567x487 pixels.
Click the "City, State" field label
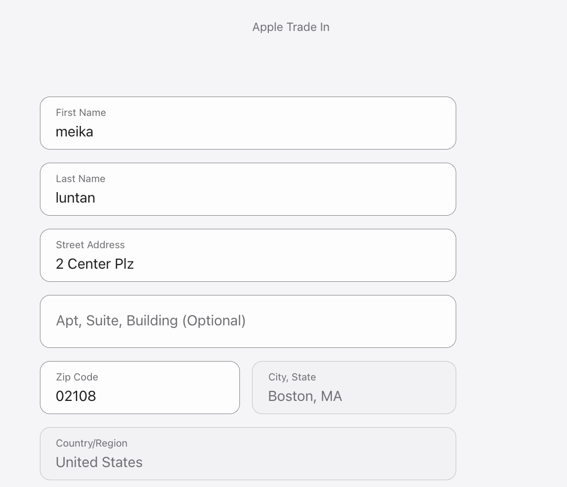[292, 377]
